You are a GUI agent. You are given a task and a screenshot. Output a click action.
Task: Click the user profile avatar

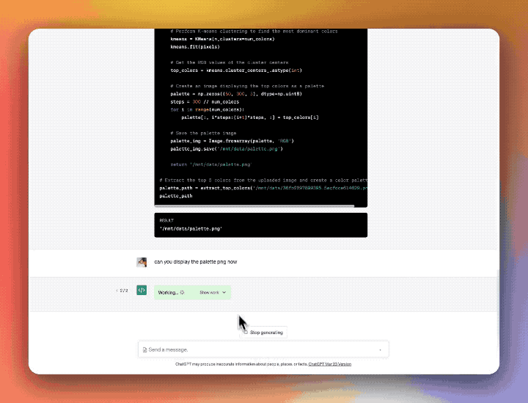pos(142,262)
